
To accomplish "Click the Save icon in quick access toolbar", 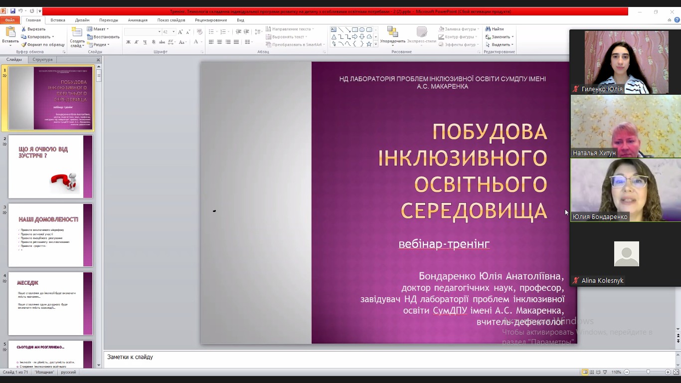I will (x=13, y=11).
